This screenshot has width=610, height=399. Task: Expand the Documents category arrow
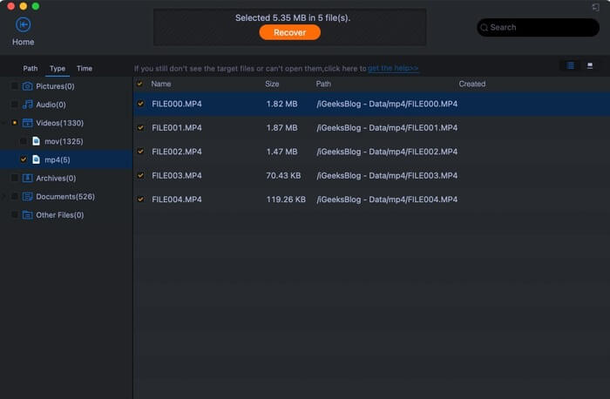point(3,196)
